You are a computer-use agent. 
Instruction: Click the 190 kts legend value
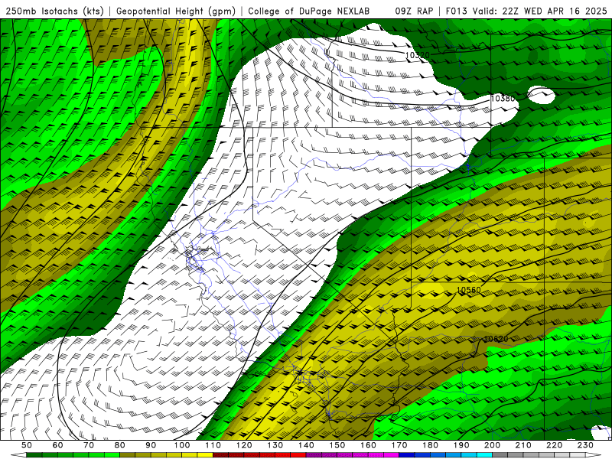[461, 445]
